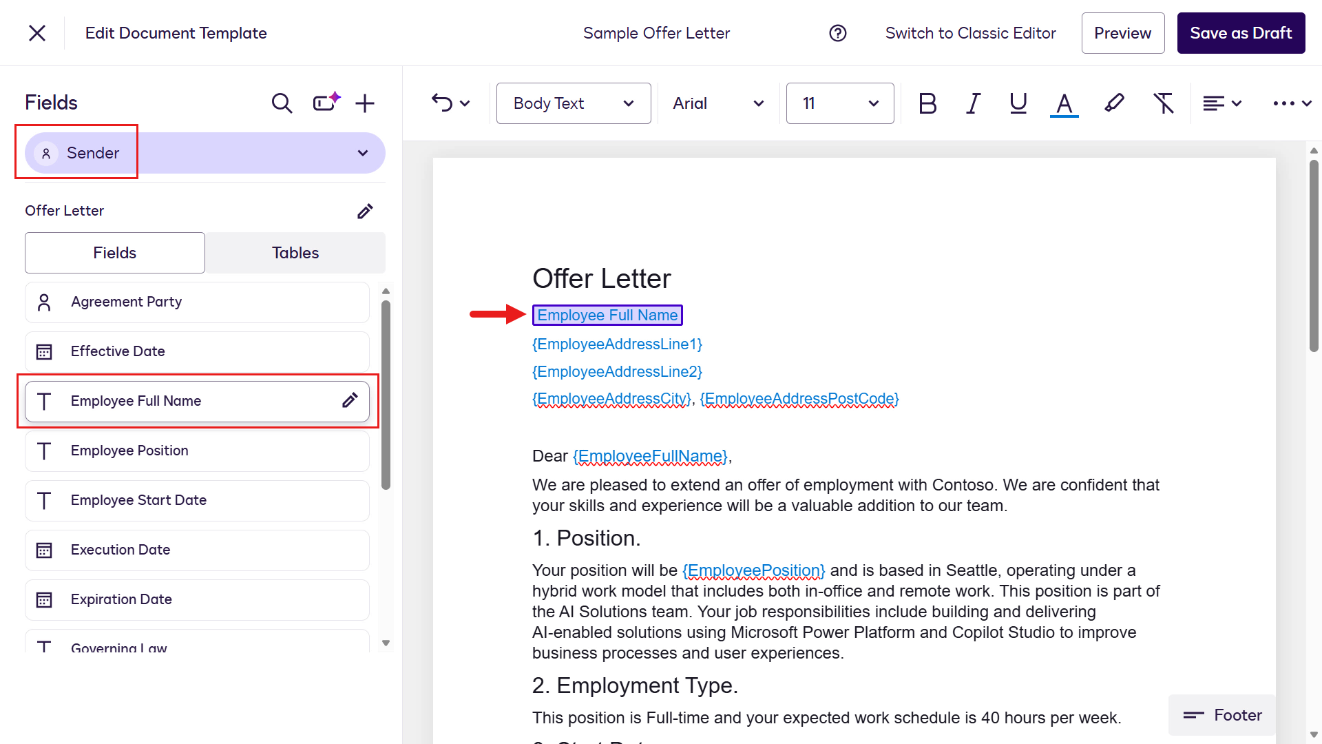Screen dimensions: 1322x744
Task: Click the {EmployeeAddressCity} placeholder
Action: coord(611,399)
